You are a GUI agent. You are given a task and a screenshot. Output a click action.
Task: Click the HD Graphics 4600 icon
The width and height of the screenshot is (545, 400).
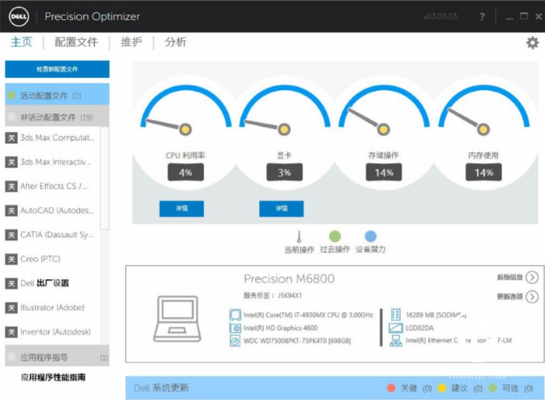pos(235,328)
